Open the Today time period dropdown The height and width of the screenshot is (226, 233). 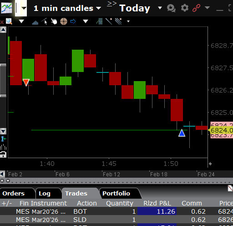160,8
